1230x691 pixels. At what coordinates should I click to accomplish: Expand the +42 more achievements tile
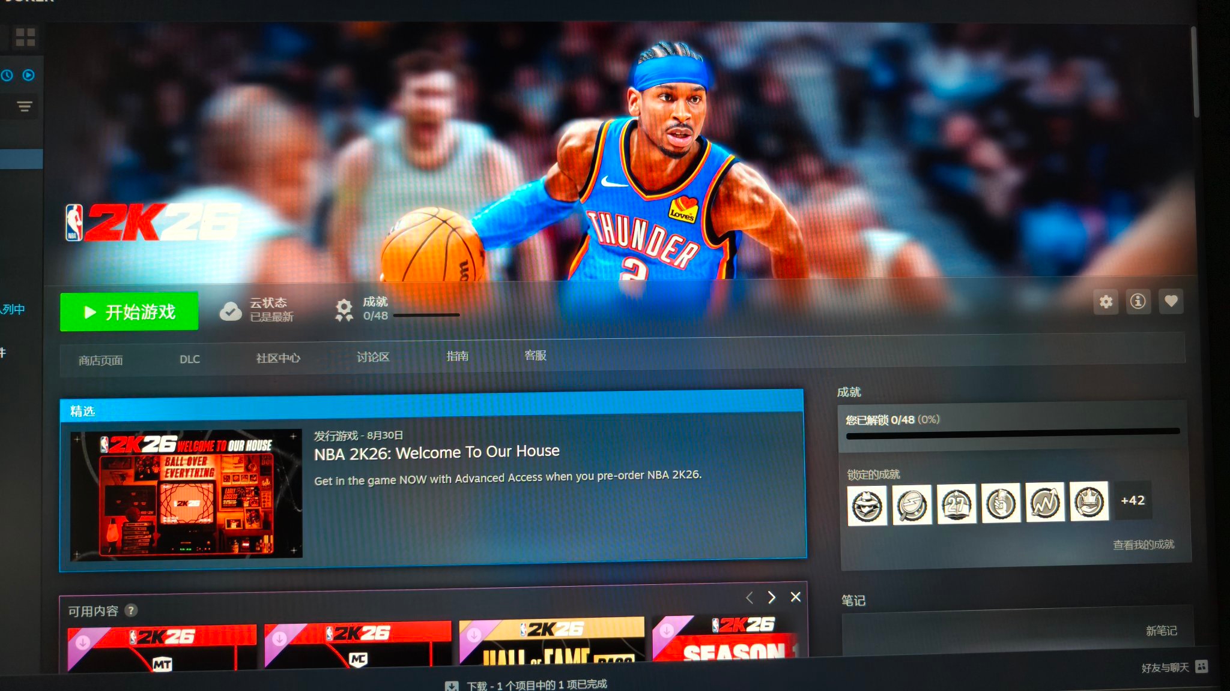tap(1133, 500)
